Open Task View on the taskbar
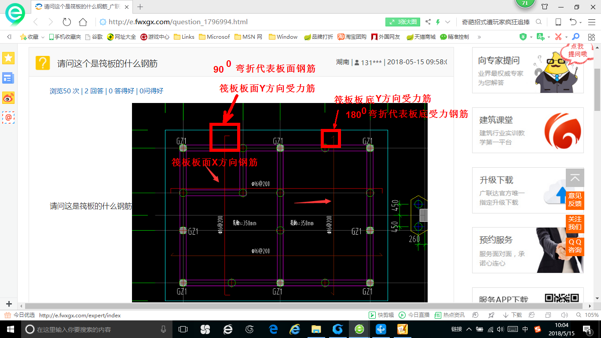 pos(183,329)
